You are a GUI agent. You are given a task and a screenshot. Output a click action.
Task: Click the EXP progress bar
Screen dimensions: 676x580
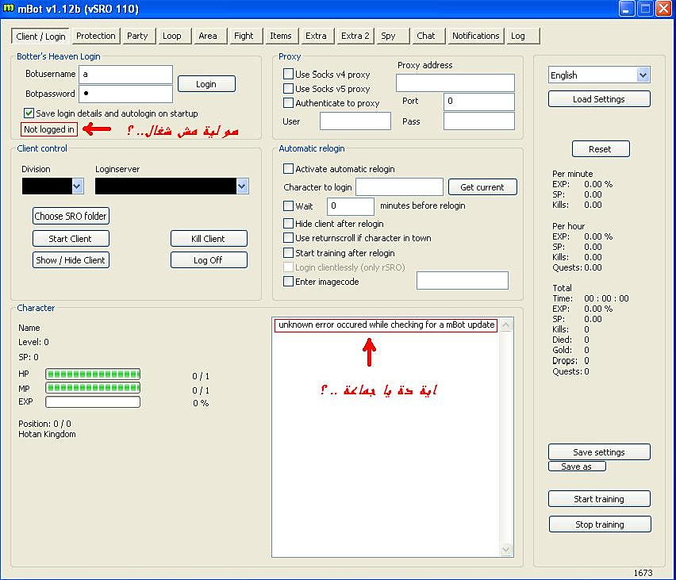[x=93, y=402]
